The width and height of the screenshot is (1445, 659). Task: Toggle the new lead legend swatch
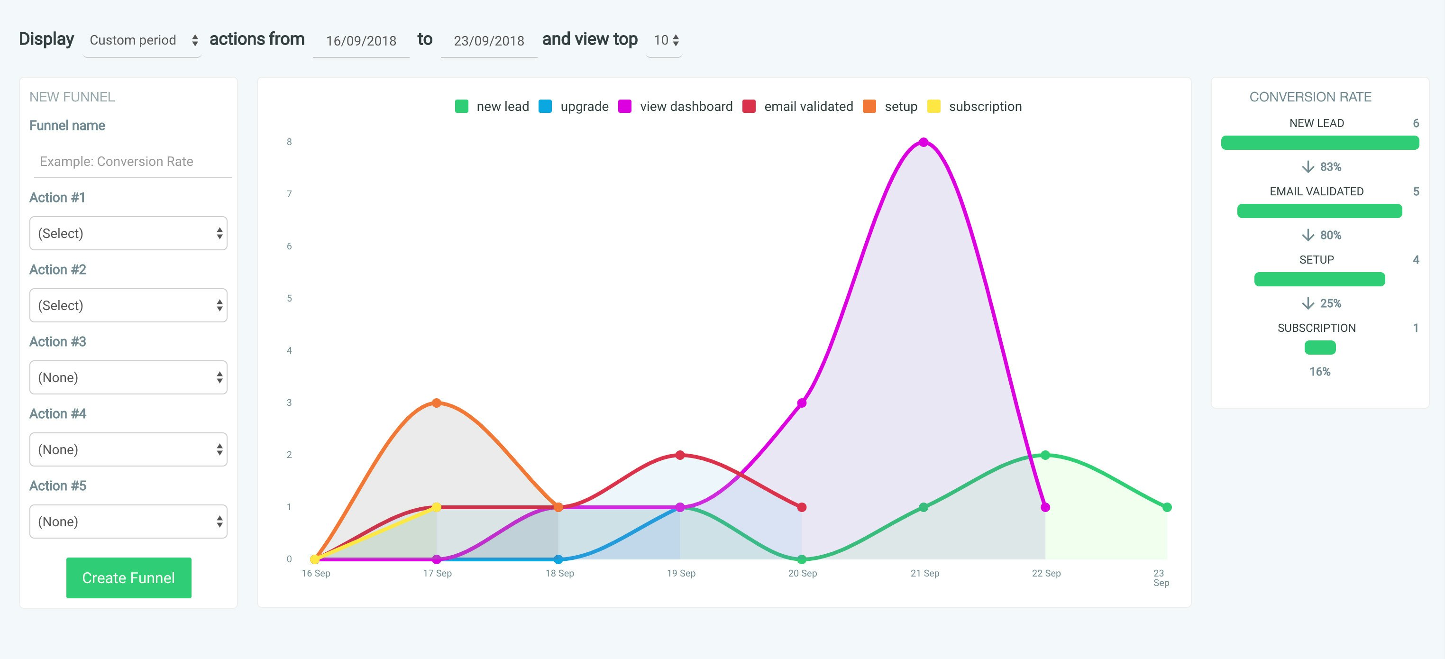462,106
